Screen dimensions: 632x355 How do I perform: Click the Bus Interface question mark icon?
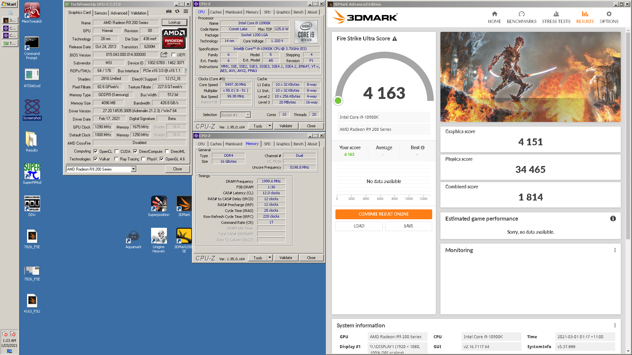tap(186, 71)
